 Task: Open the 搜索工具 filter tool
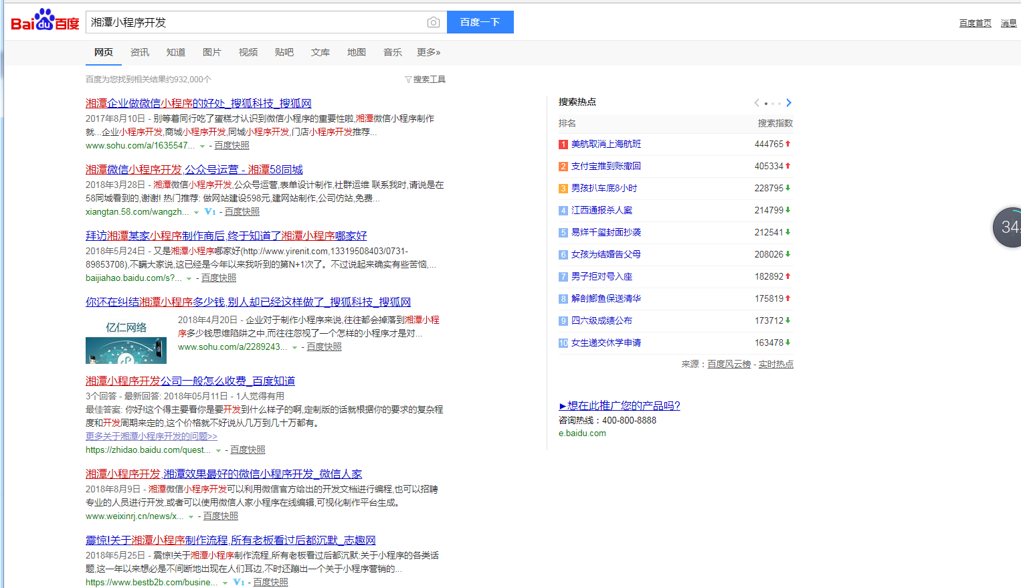click(x=426, y=80)
